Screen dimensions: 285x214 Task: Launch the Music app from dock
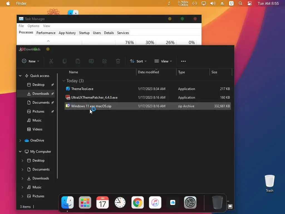click(x=155, y=202)
